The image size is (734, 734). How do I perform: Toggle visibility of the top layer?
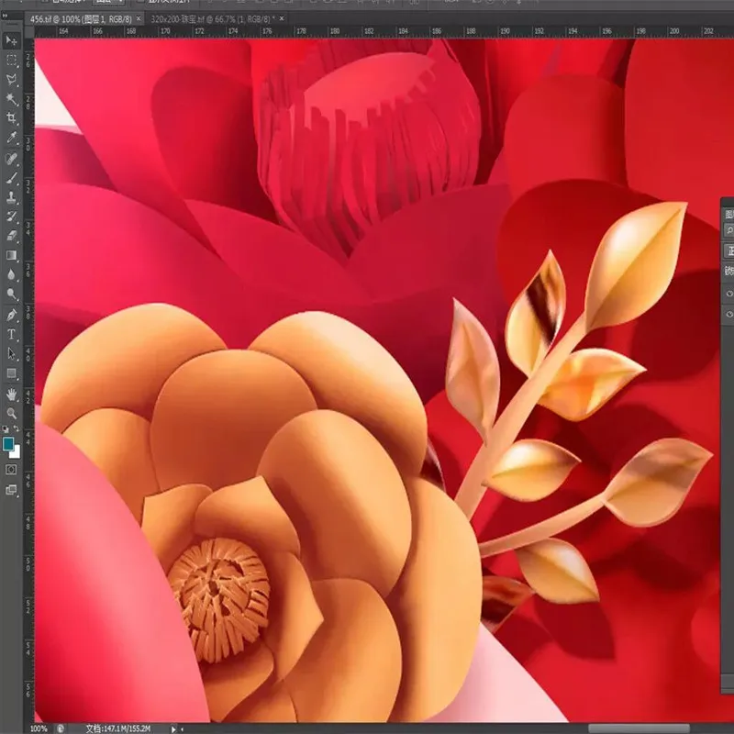click(729, 294)
